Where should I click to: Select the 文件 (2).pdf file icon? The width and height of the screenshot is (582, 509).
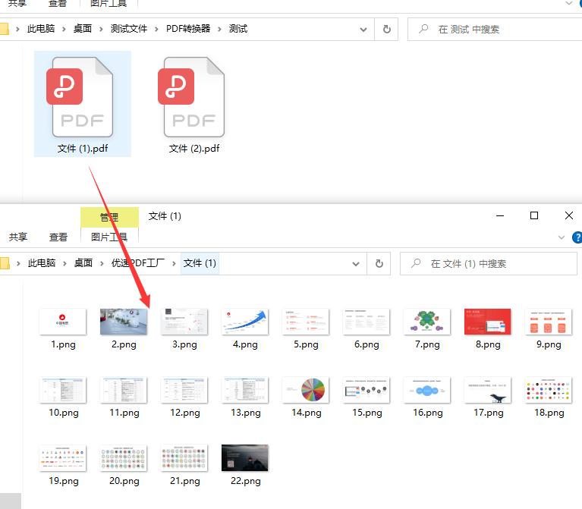[191, 97]
